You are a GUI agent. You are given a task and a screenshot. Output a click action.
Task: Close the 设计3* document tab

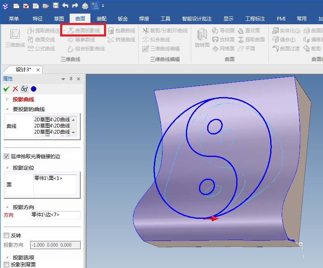(x=38, y=70)
